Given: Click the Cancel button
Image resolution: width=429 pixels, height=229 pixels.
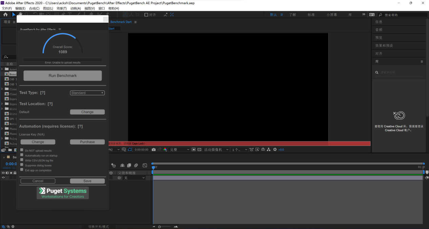Looking at the screenshot, I should pyautogui.click(x=38, y=181).
